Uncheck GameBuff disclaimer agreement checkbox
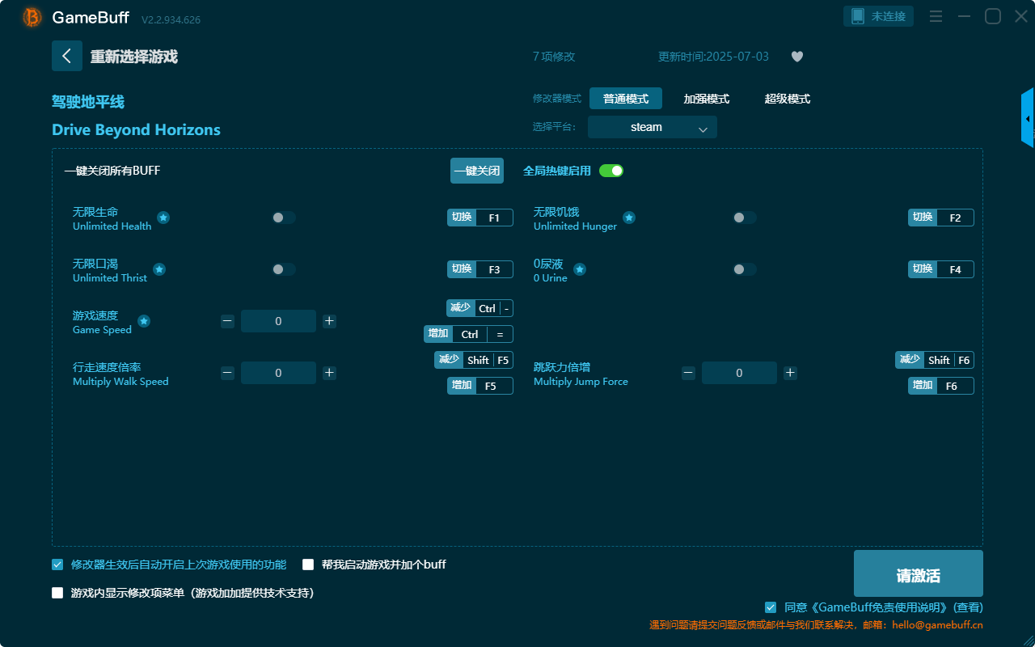 [x=771, y=607]
